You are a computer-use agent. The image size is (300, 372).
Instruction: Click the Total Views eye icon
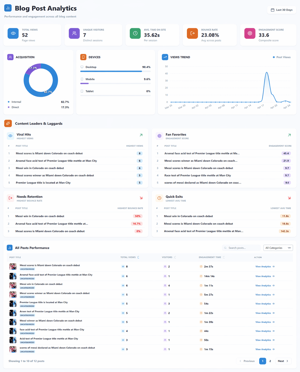[13, 33]
